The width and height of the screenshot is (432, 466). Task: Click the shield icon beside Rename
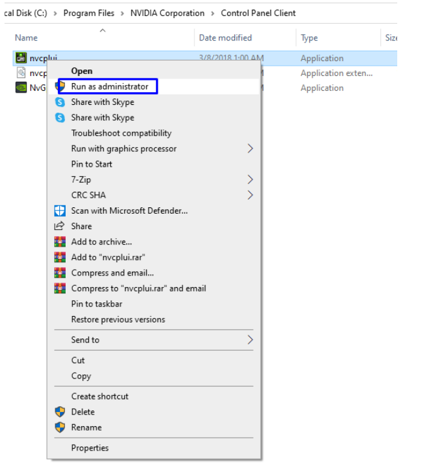(x=60, y=427)
